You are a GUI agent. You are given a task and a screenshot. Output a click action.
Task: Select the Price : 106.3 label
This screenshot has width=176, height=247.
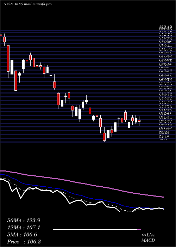[24, 242]
